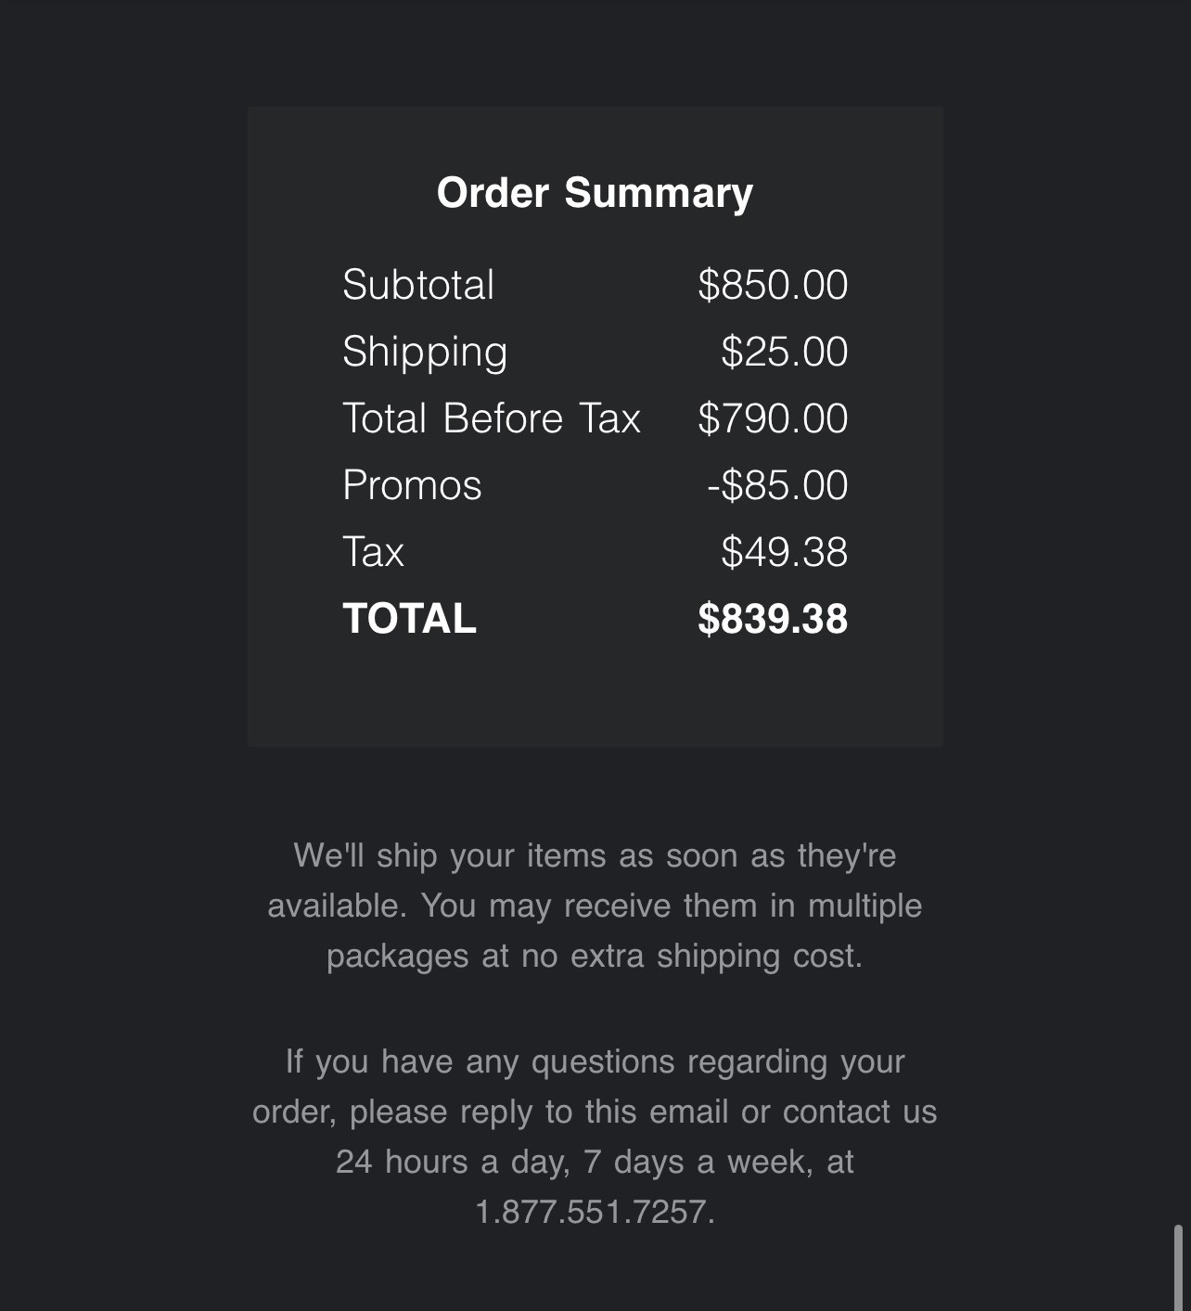The image size is (1191, 1311).
Task: Click the Tax row label above TOTAL
Action: tap(373, 552)
